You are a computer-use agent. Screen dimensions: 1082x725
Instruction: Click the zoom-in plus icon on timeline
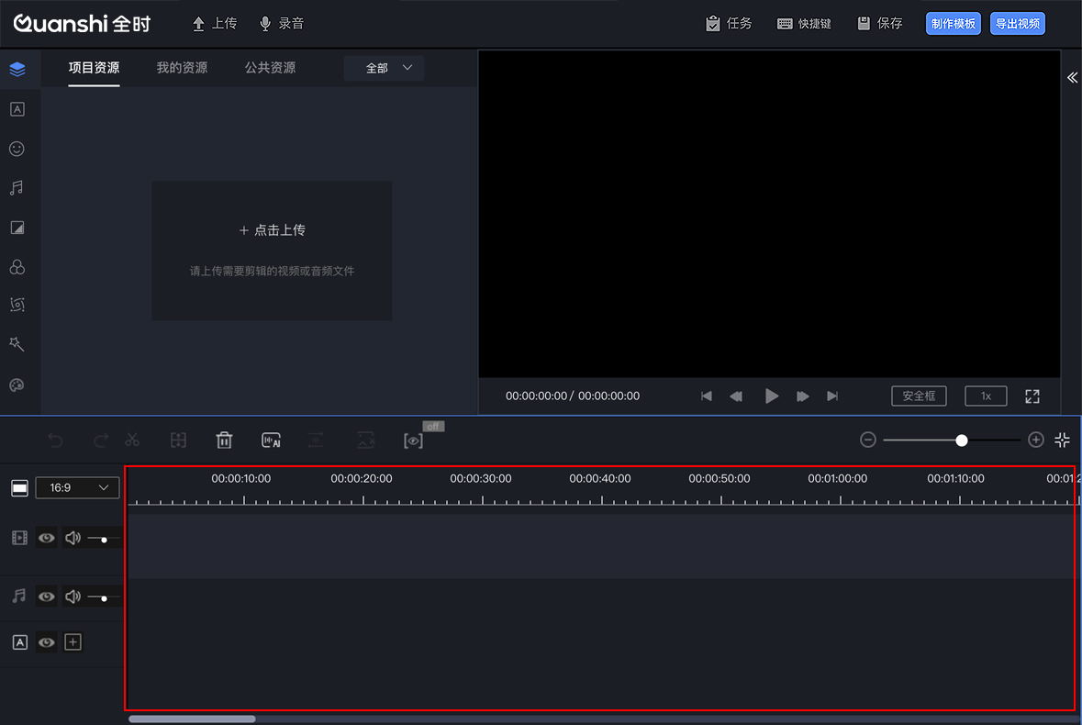coord(1036,440)
